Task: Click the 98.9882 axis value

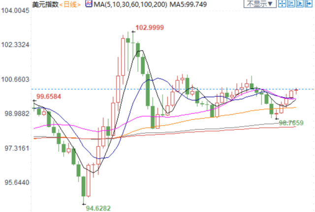Action: 17,114
